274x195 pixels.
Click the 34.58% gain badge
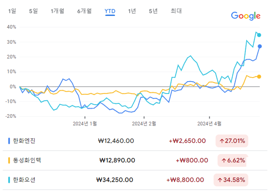click(231, 180)
